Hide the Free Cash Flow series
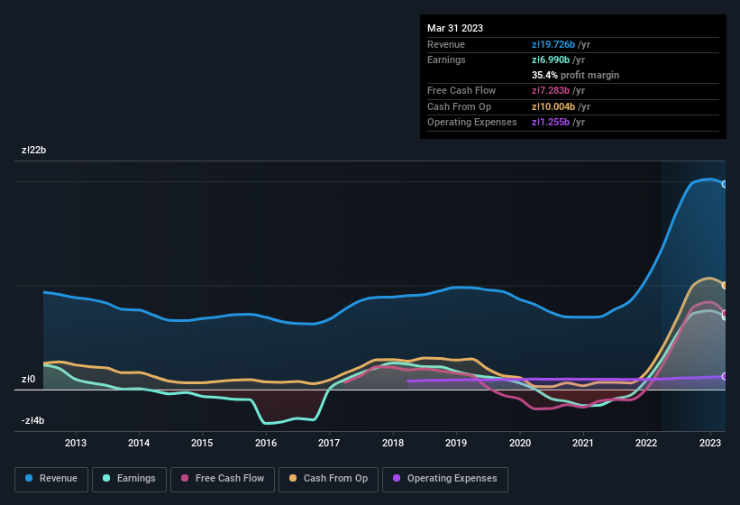Screen dimensions: 740x505 point(223,479)
